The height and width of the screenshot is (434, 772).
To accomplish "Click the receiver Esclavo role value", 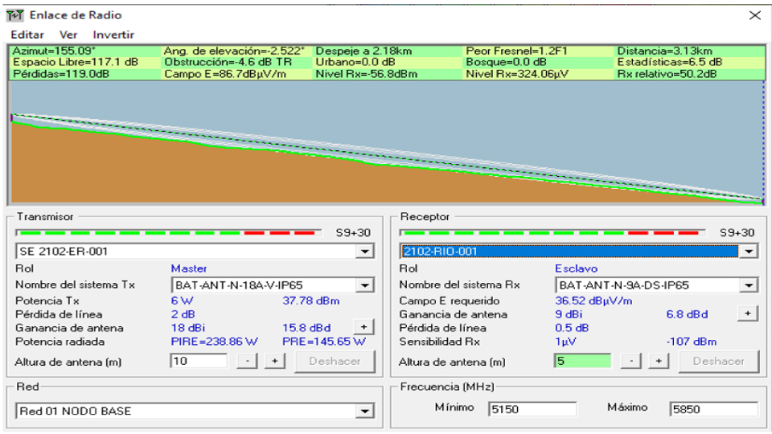I will [576, 268].
